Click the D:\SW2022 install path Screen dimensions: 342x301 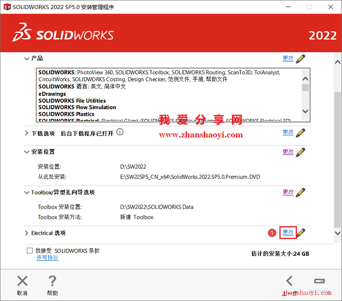tap(133, 167)
